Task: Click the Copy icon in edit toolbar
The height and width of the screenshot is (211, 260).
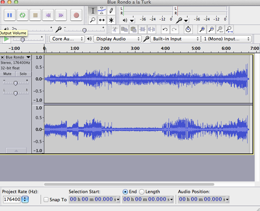Action: click(x=124, y=29)
